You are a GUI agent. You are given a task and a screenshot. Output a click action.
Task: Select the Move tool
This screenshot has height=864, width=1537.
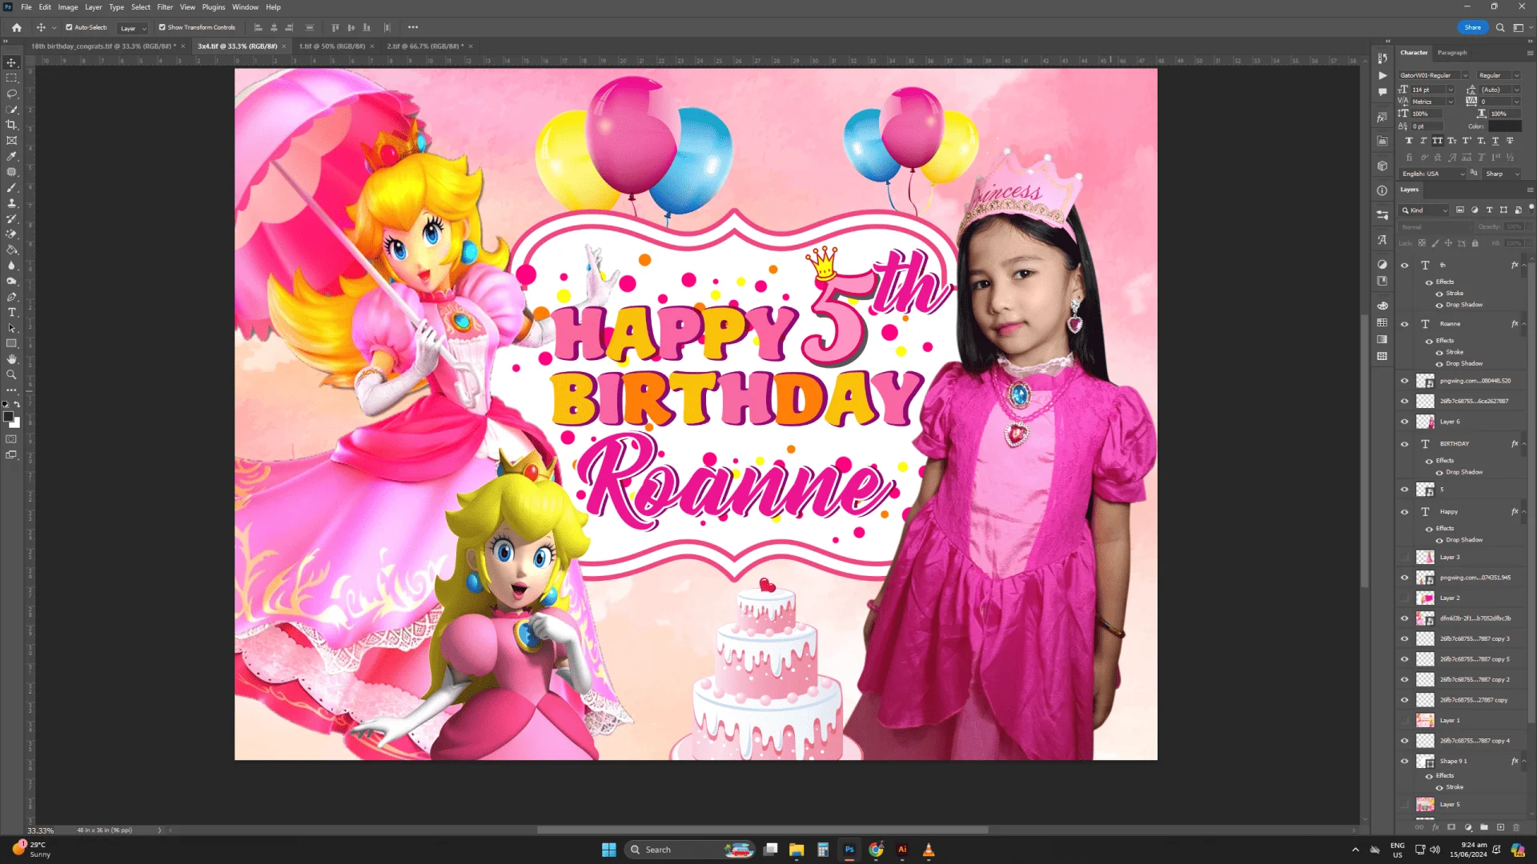tap(11, 62)
